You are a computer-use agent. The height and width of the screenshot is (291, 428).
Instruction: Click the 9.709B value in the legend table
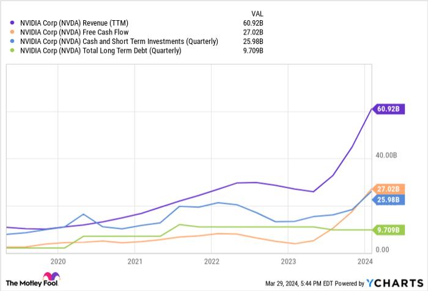pos(253,51)
